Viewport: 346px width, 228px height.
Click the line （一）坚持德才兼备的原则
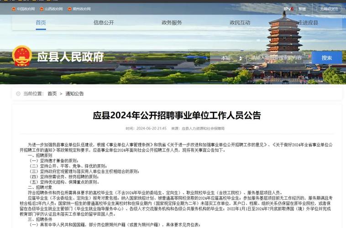[x=53, y=161]
